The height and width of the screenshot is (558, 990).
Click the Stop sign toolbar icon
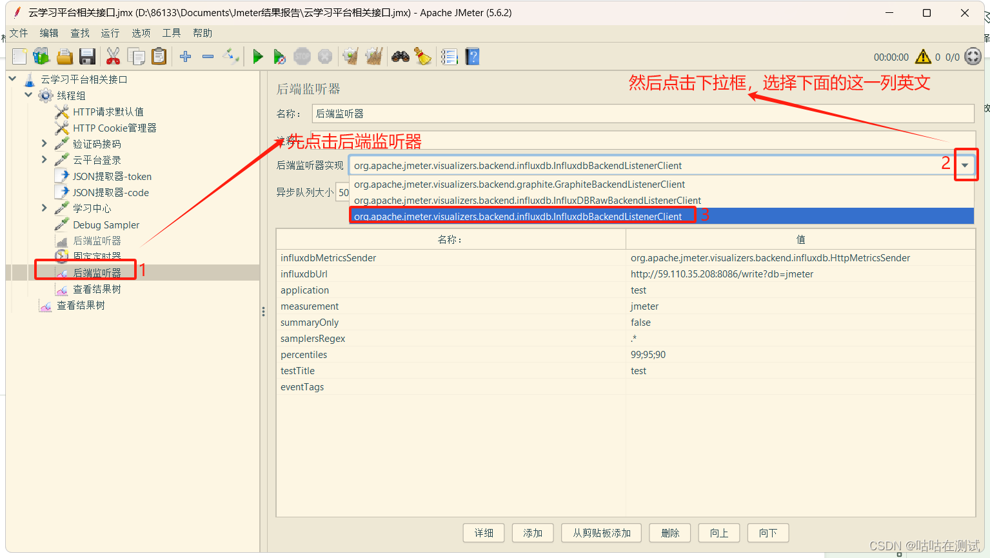coord(302,57)
